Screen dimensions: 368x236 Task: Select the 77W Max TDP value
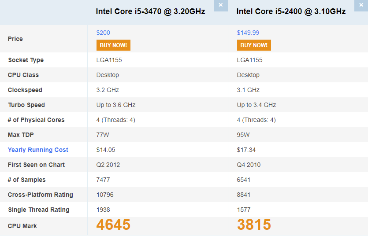click(103, 135)
